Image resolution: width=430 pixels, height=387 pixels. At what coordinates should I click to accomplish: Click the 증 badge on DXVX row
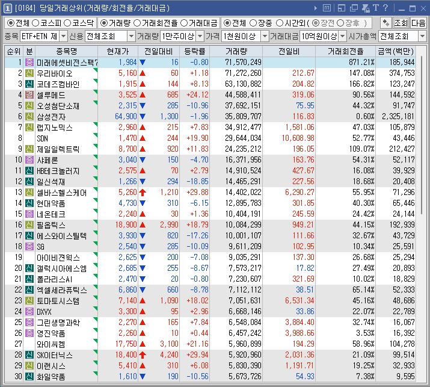pyautogui.click(x=29, y=312)
